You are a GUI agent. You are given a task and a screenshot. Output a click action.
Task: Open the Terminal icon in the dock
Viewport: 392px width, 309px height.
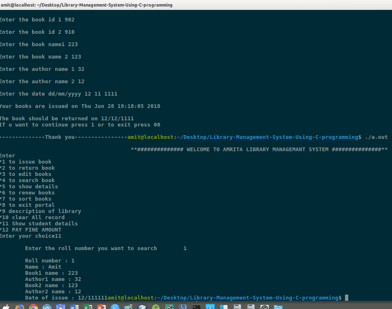tap(197, 307)
